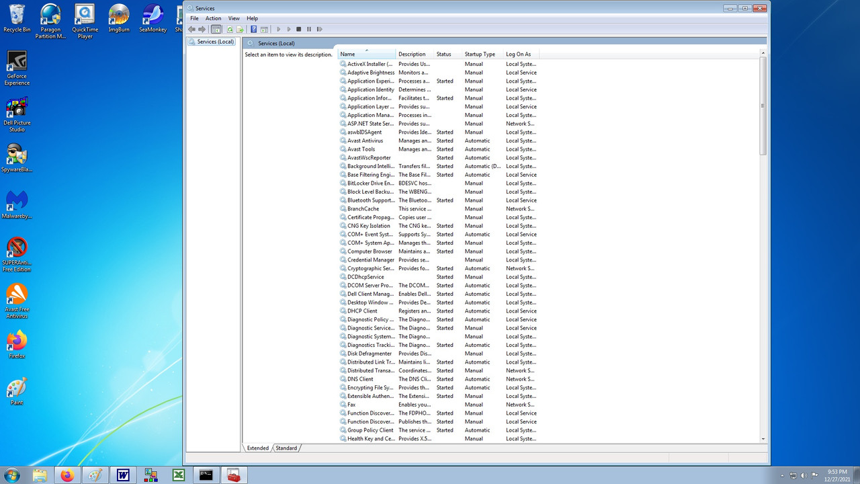
Task: Switch to the Extended tab
Action: tap(257, 448)
